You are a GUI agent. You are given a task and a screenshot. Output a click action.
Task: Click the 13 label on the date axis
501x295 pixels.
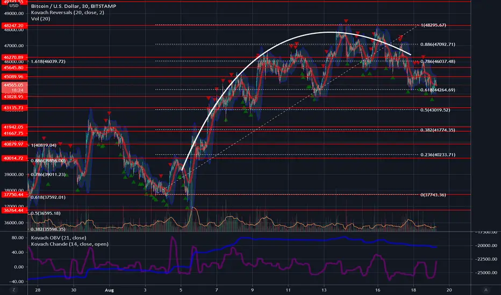(324, 290)
